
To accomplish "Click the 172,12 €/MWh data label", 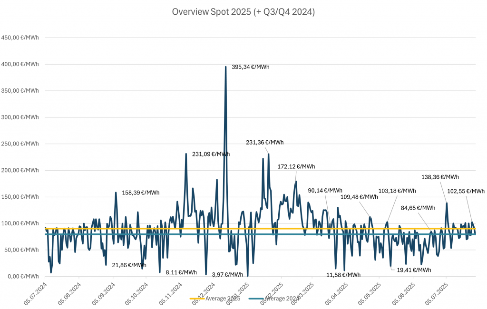I will [x=296, y=166].
